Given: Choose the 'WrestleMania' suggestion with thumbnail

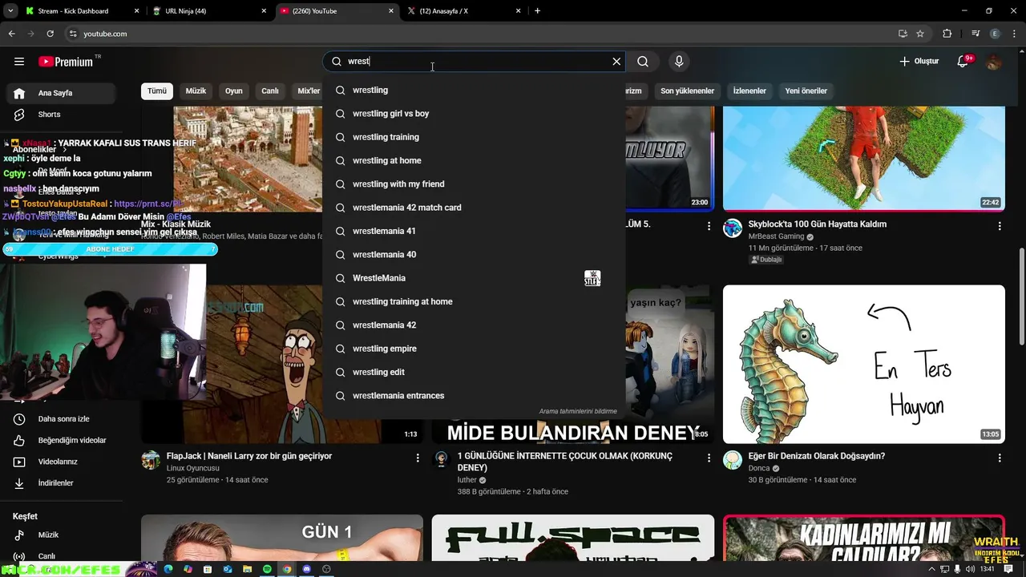Looking at the screenshot, I should (x=474, y=278).
